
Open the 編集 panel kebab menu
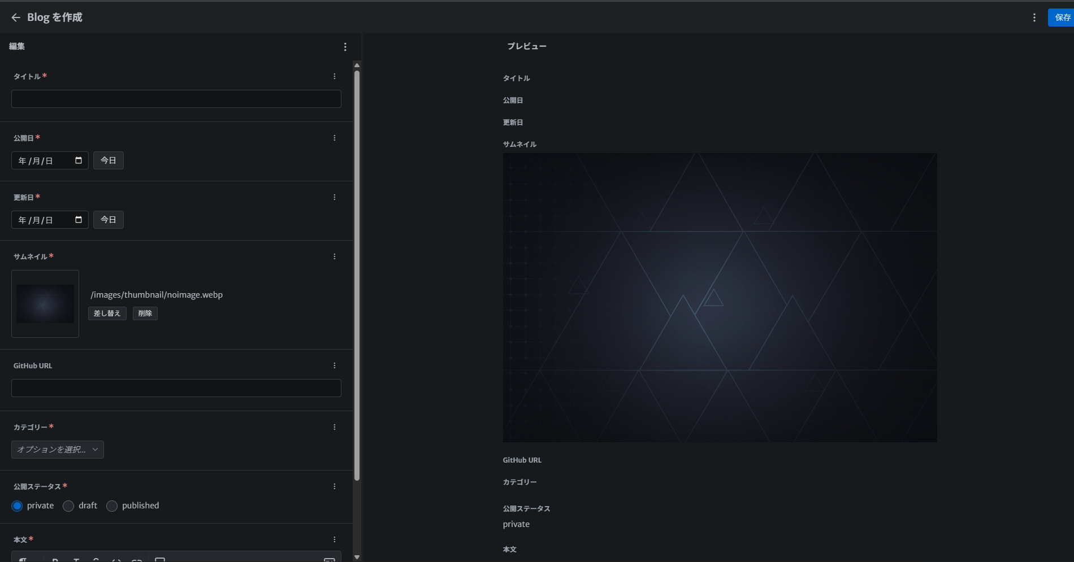[x=345, y=47]
